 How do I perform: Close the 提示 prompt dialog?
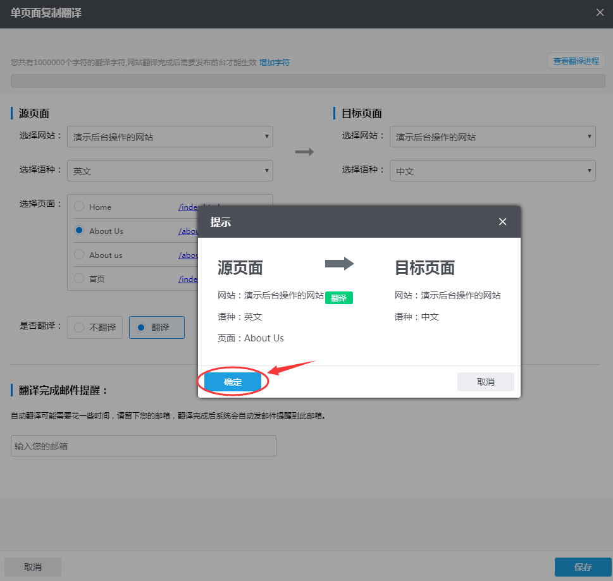tap(502, 221)
